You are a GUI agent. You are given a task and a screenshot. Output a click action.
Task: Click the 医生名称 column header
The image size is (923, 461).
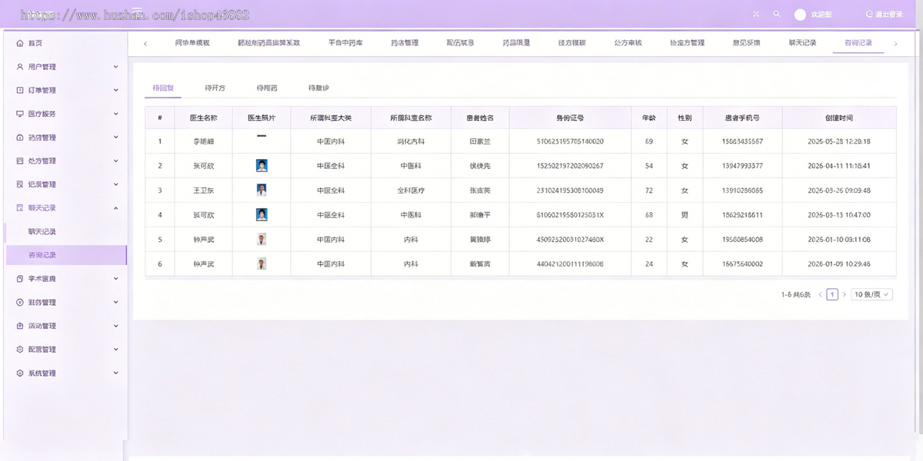204,118
